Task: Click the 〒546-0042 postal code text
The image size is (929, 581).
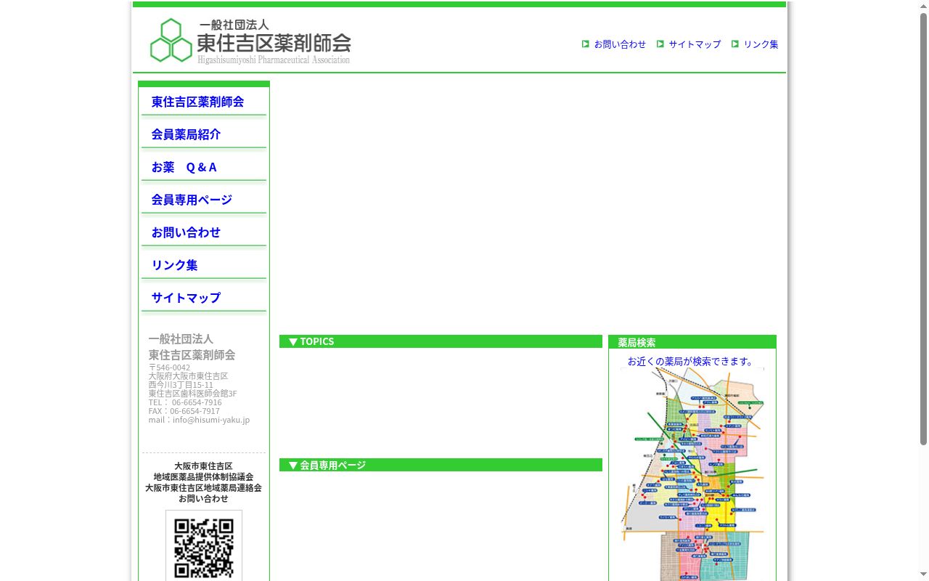Action: pyautogui.click(x=169, y=367)
